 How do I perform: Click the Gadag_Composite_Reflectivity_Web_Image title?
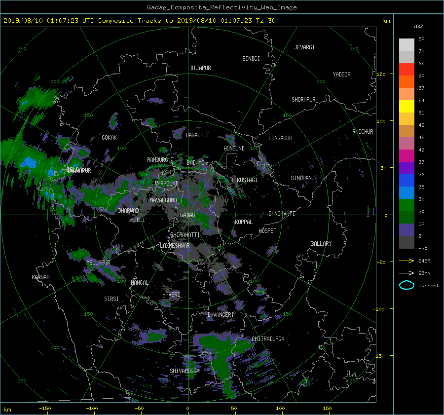point(222,7)
